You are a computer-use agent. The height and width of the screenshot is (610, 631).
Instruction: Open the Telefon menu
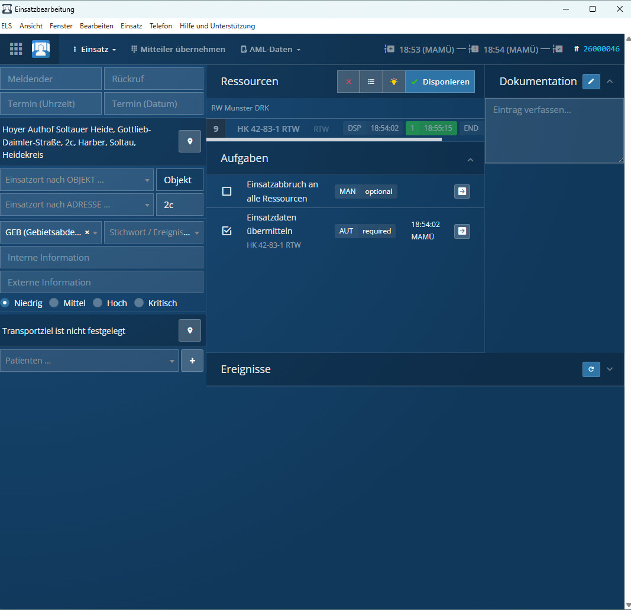pos(161,26)
